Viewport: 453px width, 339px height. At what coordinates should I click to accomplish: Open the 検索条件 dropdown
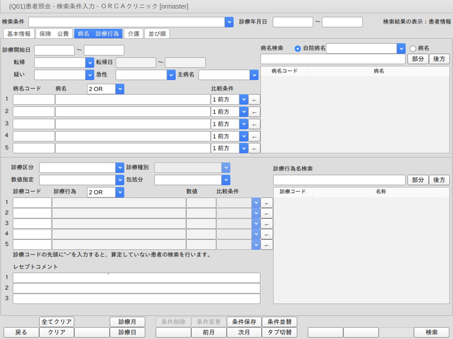click(x=229, y=22)
